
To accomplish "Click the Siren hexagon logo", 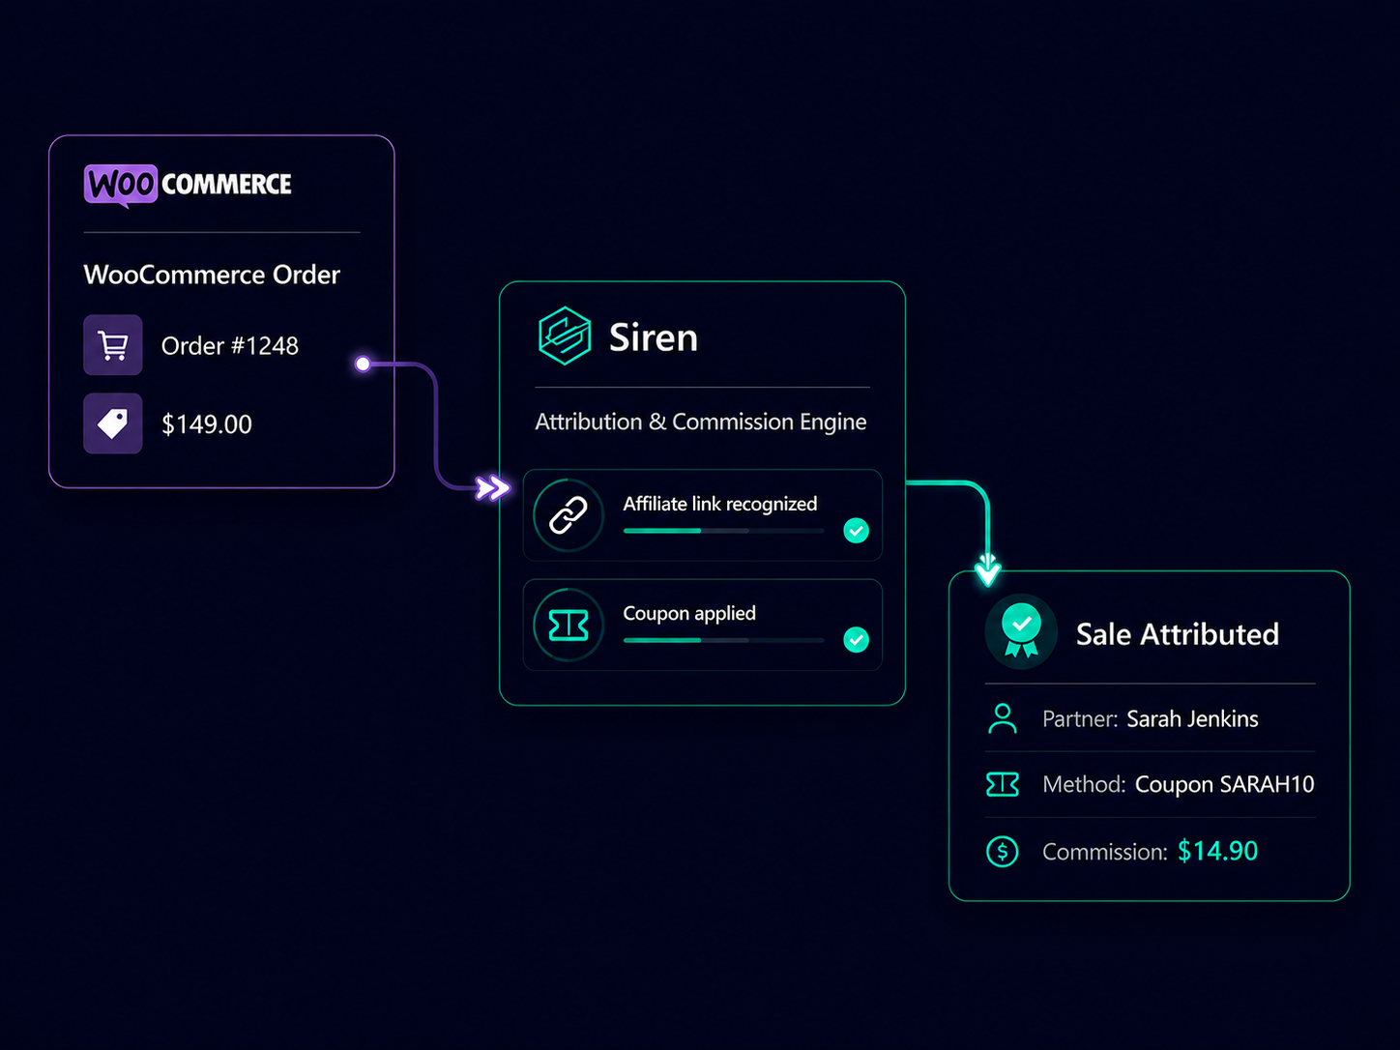I will click(565, 335).
